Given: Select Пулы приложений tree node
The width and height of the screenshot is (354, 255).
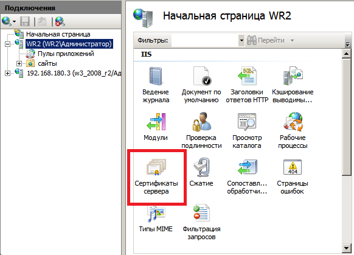Looking at the screenshot, I should (x=66, y=54).
